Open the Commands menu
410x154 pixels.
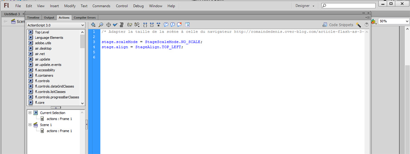tap(101, 6)
